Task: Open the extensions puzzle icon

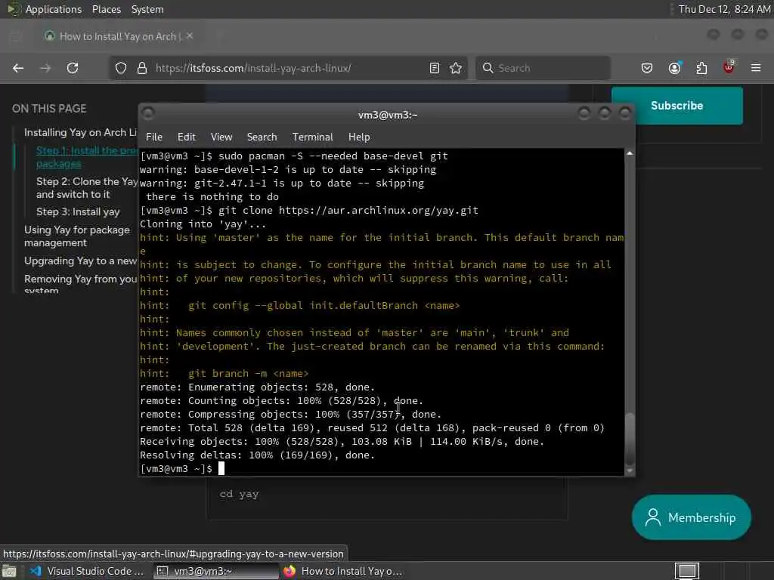Action: tap(701, 68)
